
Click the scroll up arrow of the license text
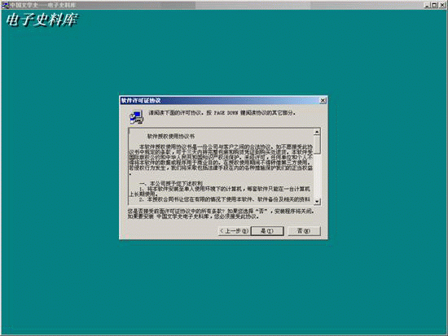317,132
